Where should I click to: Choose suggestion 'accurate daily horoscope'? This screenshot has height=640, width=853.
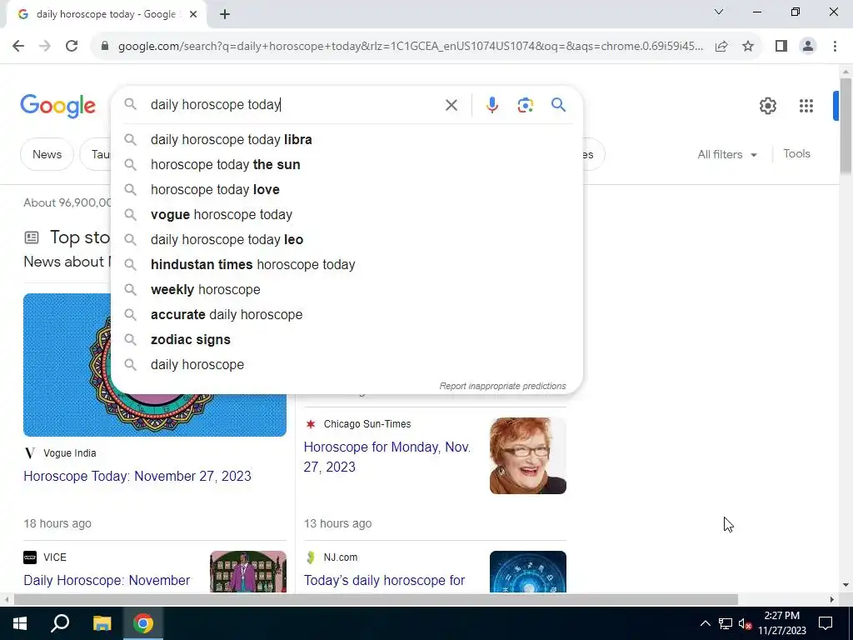[347, 315]
